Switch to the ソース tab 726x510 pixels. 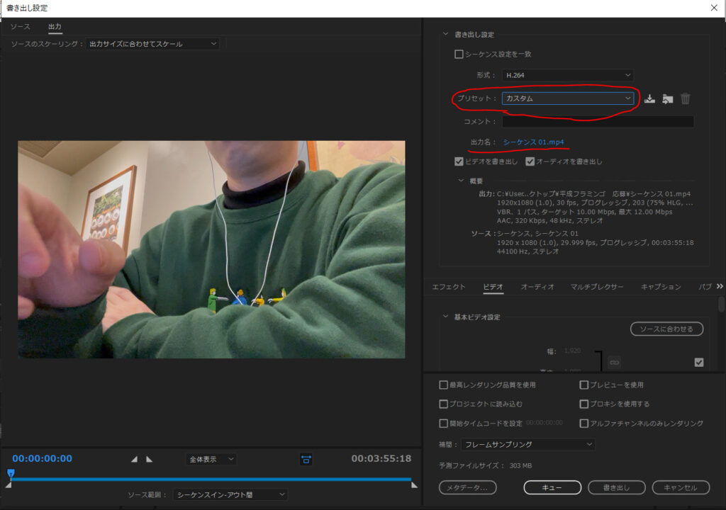tap(21, 27)
